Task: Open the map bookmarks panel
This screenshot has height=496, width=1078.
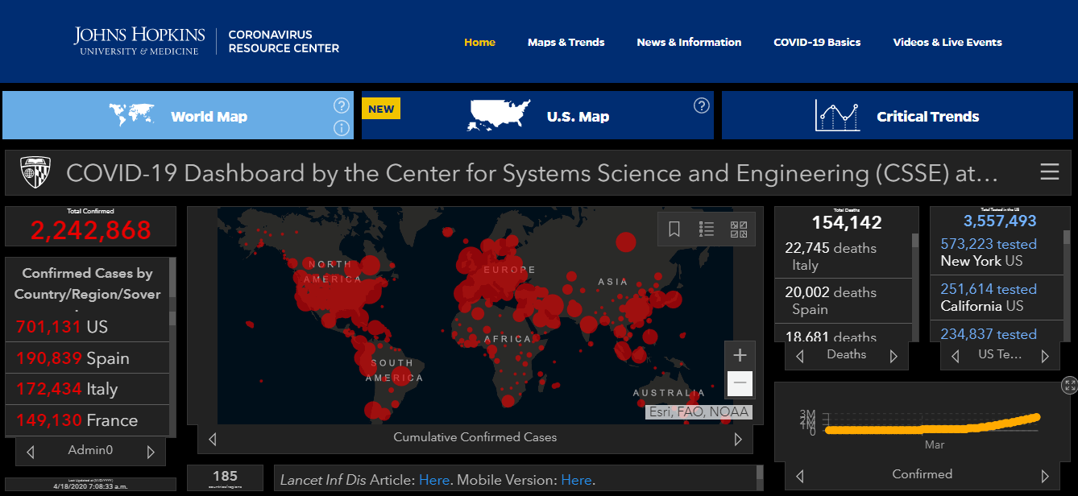Action: (674, 229)
